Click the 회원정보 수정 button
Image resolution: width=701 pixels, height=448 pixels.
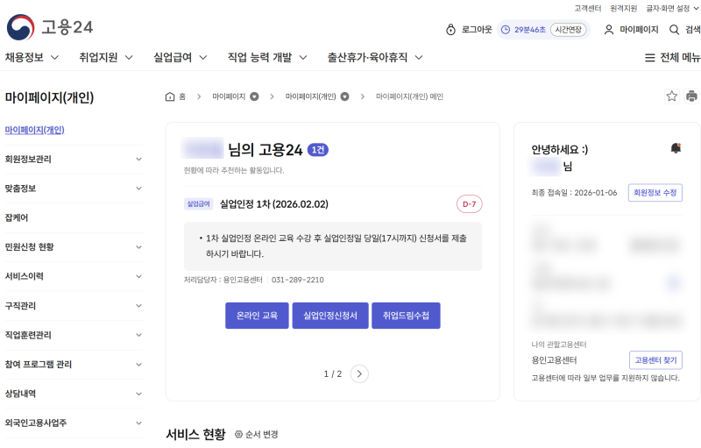pyautogui.click(x=655, y=193)
